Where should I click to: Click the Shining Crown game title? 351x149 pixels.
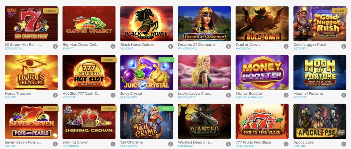[x=75, y=142]
